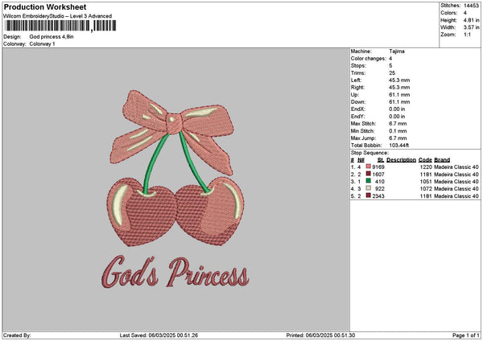
Task: Click the Colors count value "4" at top right
Action: click(x=465, y=13)
